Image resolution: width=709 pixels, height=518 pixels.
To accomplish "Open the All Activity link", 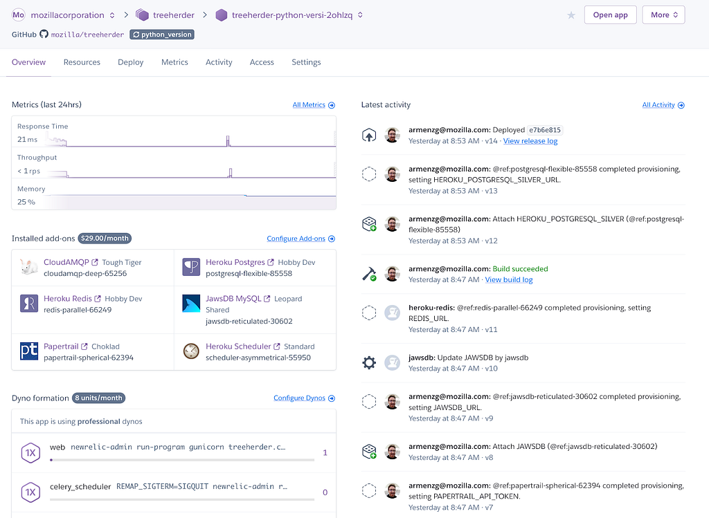I will [663, 104].
